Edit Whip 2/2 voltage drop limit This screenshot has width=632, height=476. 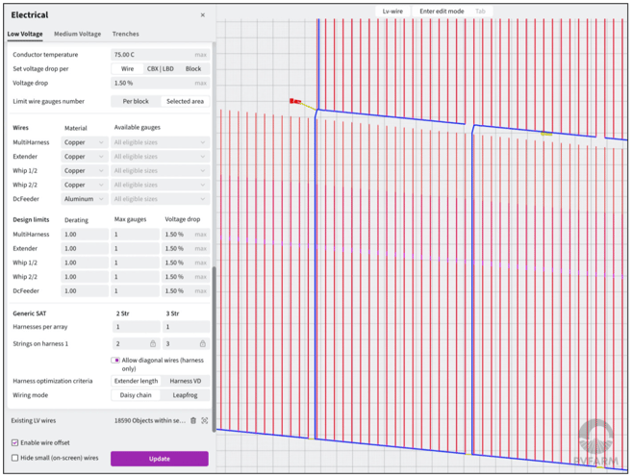tap(186, 277)
